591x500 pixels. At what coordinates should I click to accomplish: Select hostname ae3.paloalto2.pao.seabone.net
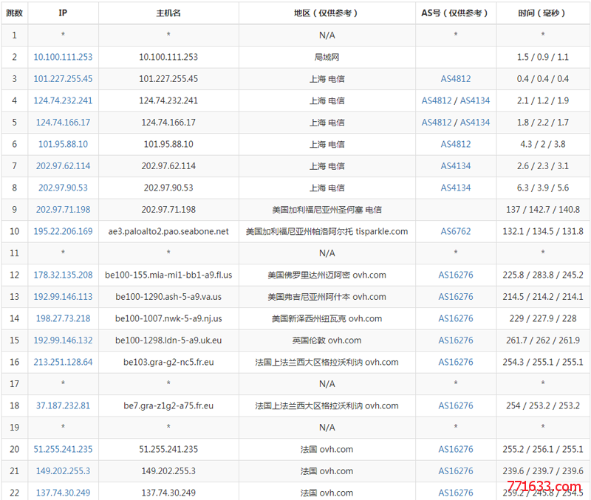coord(168,231)
